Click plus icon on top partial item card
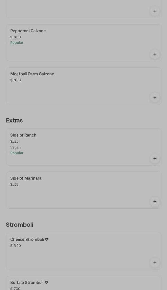This screenshot has height=290, width=167. [155, 11]
